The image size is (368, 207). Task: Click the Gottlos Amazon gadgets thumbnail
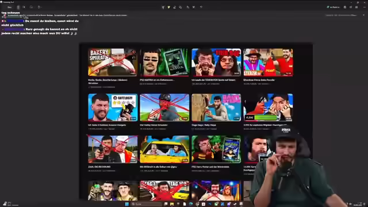coord(113,108)
